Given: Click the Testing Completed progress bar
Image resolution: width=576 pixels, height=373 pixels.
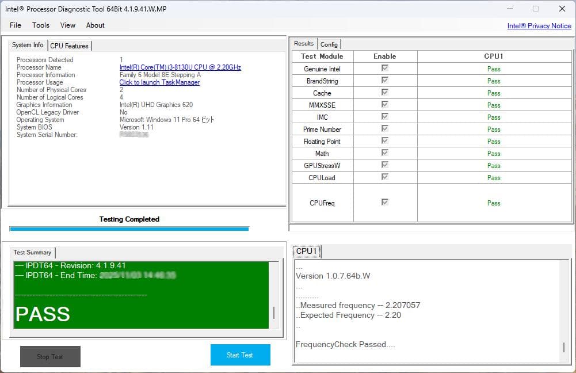Looking at the screenshot, I should [129, 228].
